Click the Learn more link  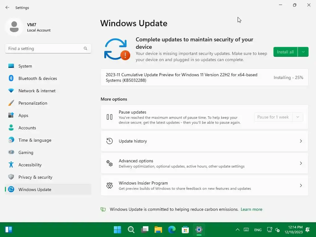pyautogui.click(x=251, y=210)
